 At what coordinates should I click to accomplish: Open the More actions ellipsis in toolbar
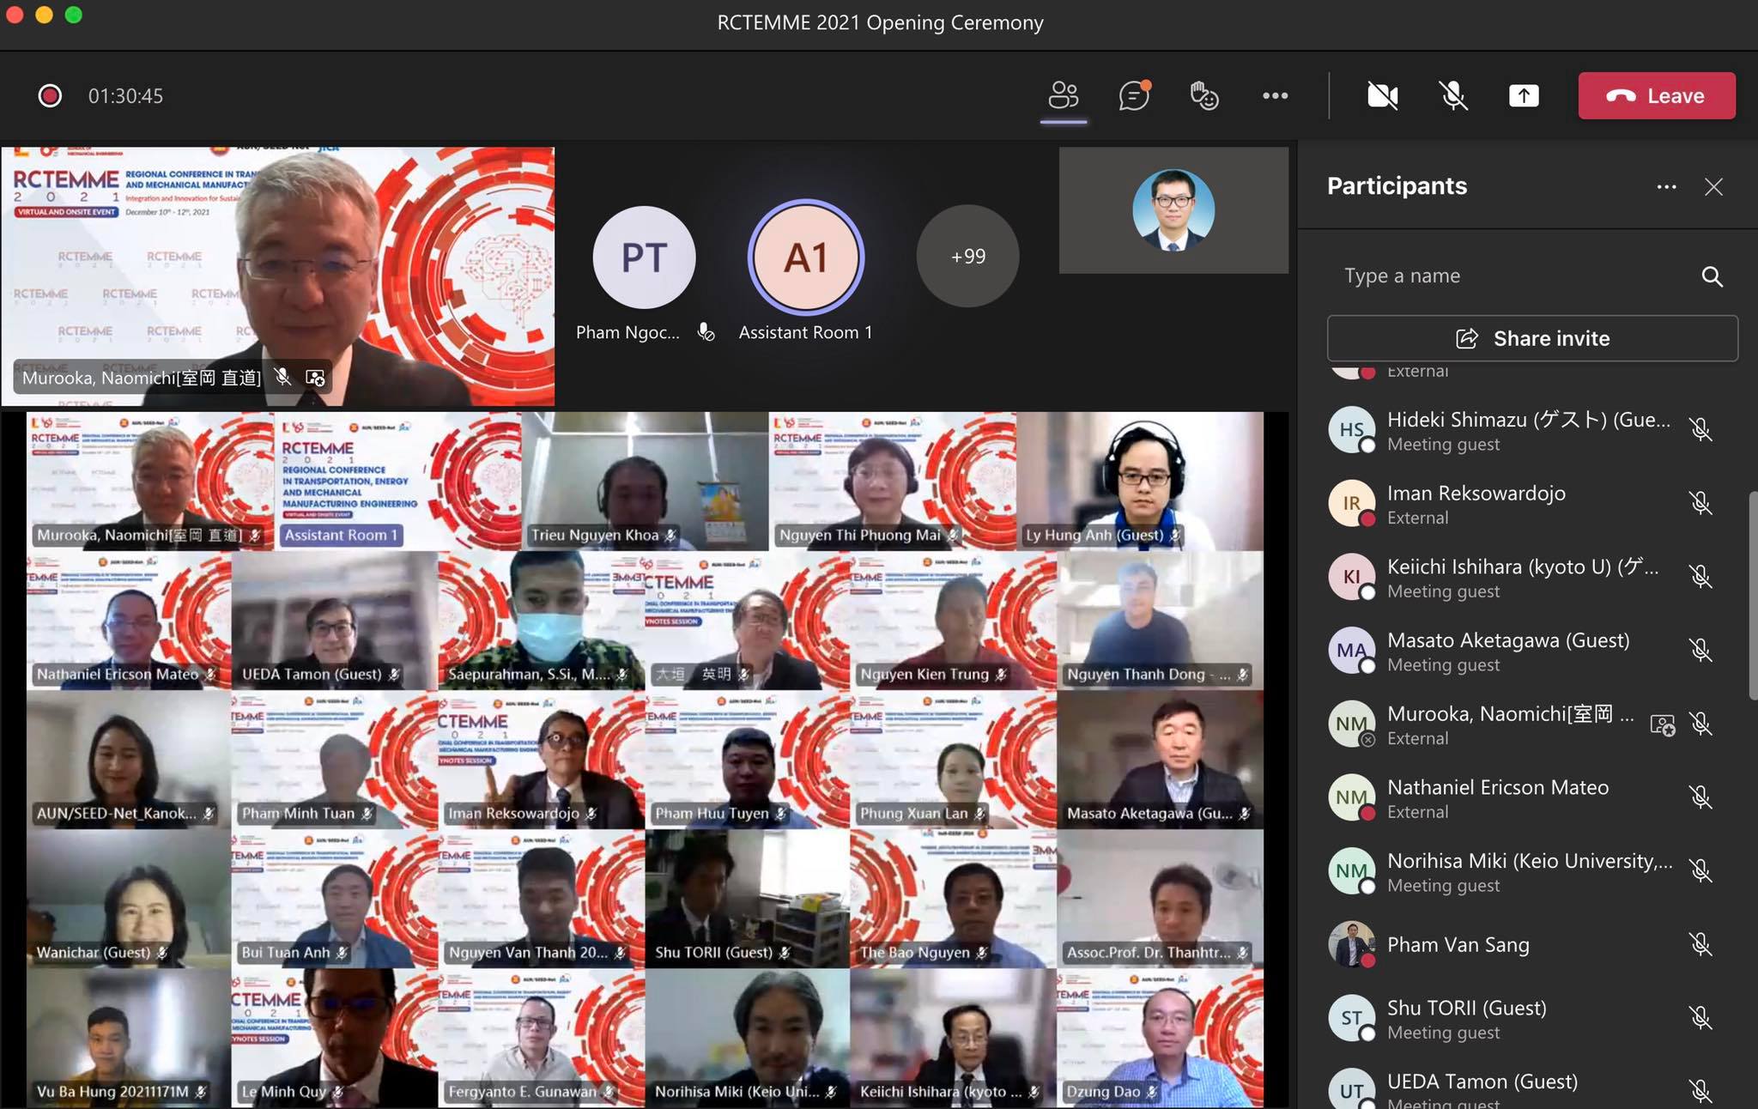point(1275,95)
